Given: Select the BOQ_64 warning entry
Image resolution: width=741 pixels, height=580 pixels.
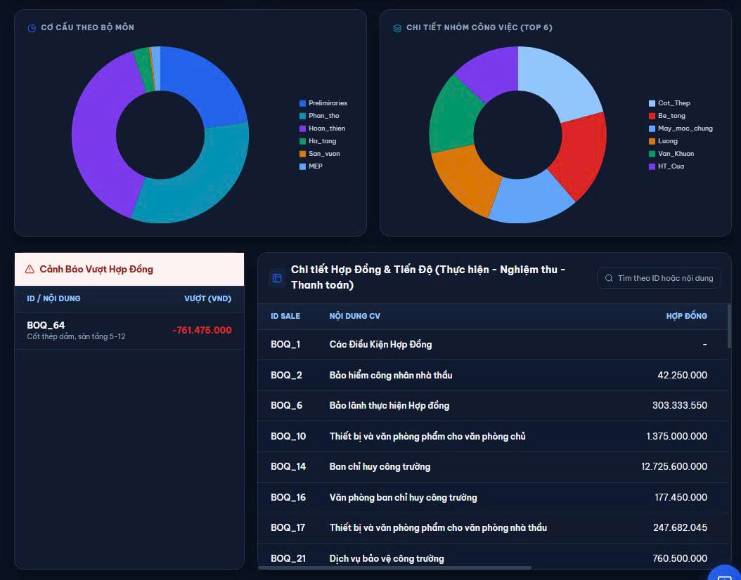Looking at the screenshot, I should [x=129, y=330].
